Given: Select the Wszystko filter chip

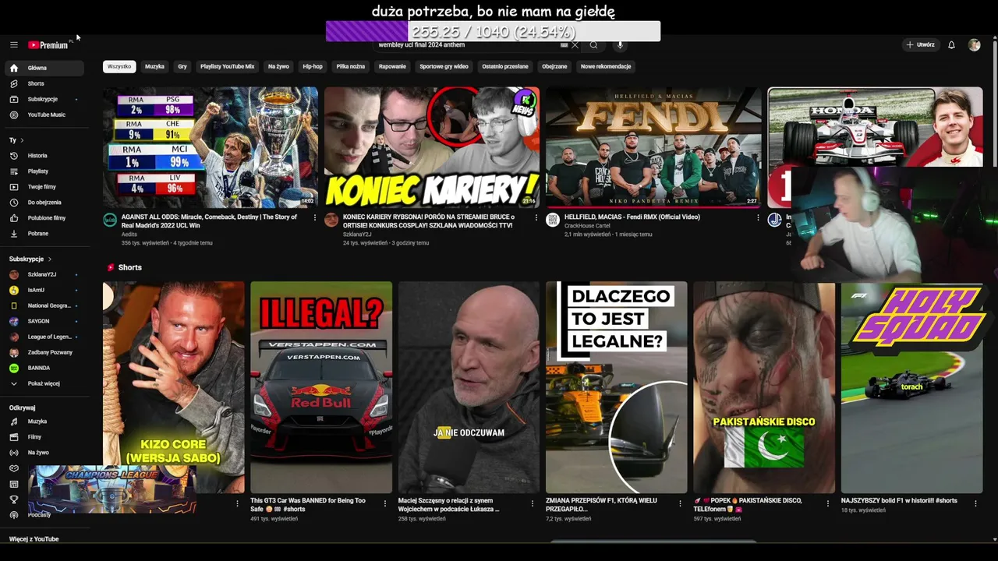Looking at the screenshot, I should pos(119,67).
